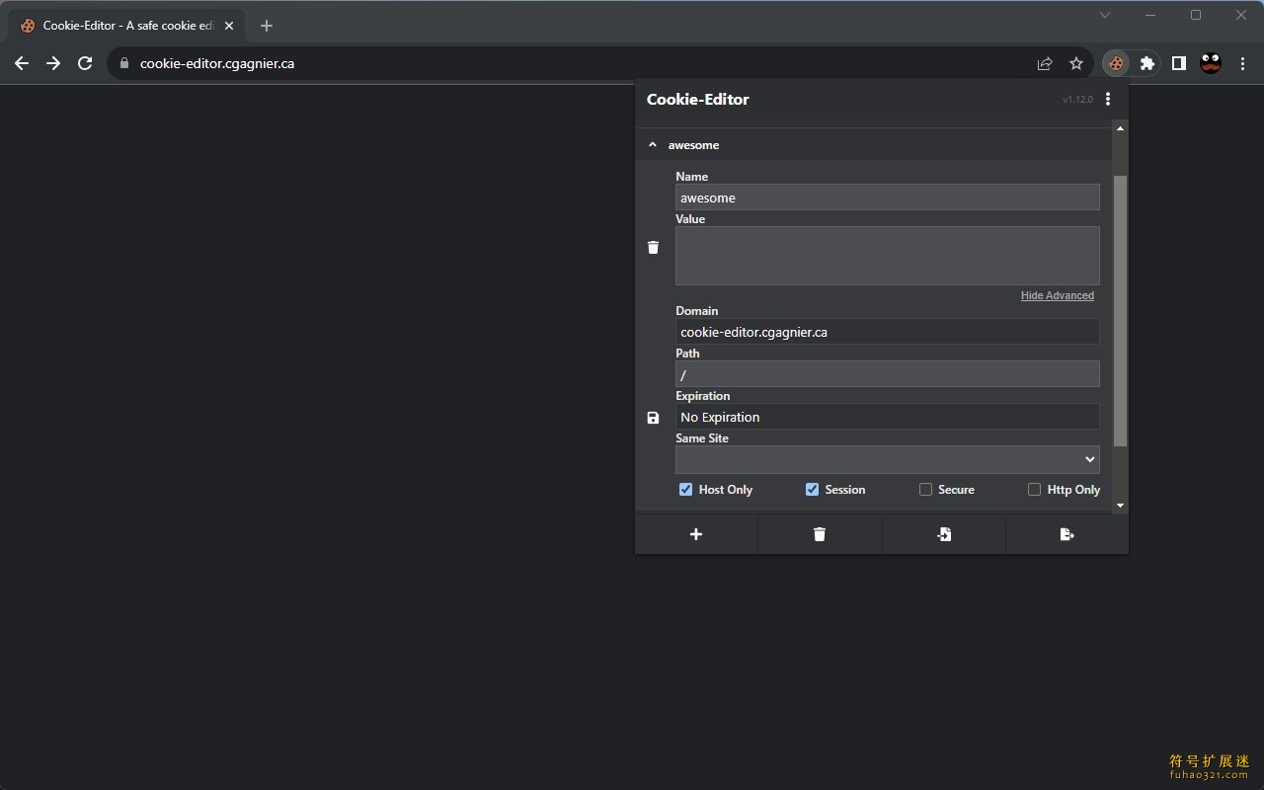Click the Cookie-Editor extension toolbar icon
The height and width of the screenshot is (790, 1264).
pyautogui.click(x=1115, y=63)
